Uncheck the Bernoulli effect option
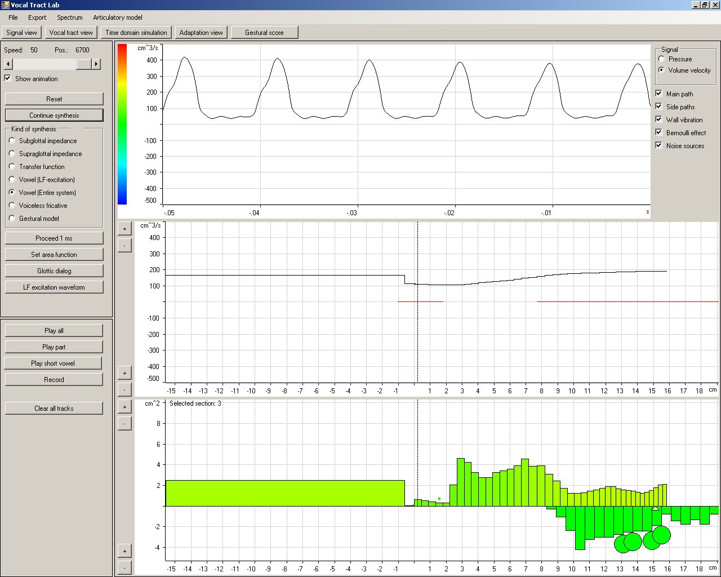The width and height of the screenshot is (721, 577). [658, 132]
